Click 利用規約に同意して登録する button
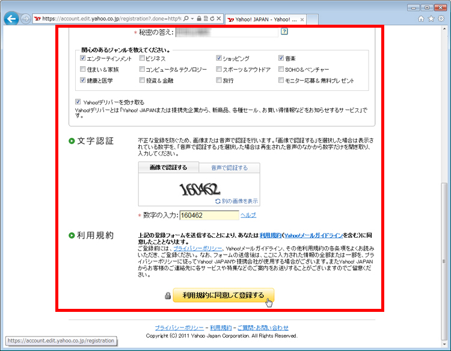This screenshot has height=351, width=451. (224, 295)
